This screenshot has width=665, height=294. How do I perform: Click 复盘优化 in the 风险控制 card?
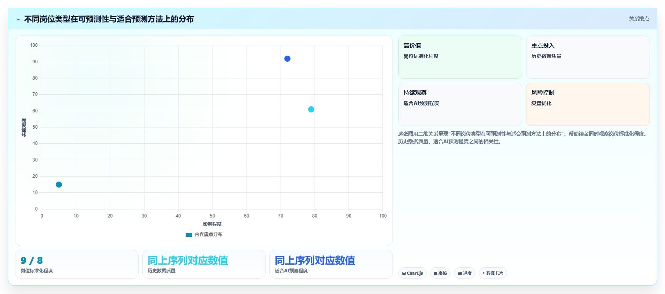[541, 103]
